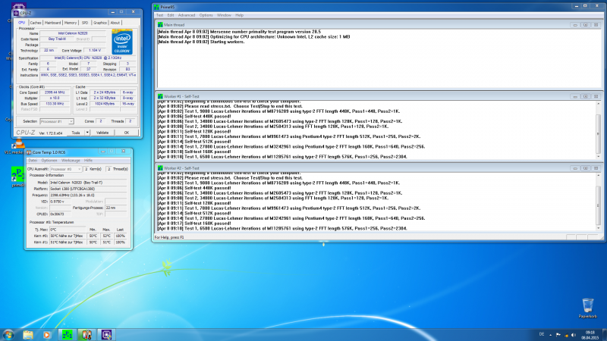Screen dimensions: 607x341
Task: Open the Windows Start menu
Action: tap(8, 335)
